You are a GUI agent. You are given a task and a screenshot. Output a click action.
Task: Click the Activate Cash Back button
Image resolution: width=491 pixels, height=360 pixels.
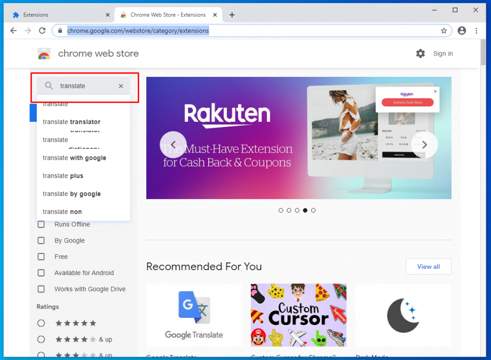(x=408, y=102)
